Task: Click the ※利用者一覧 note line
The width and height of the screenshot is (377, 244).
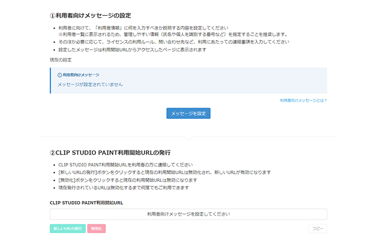Action: click(172, 35)
